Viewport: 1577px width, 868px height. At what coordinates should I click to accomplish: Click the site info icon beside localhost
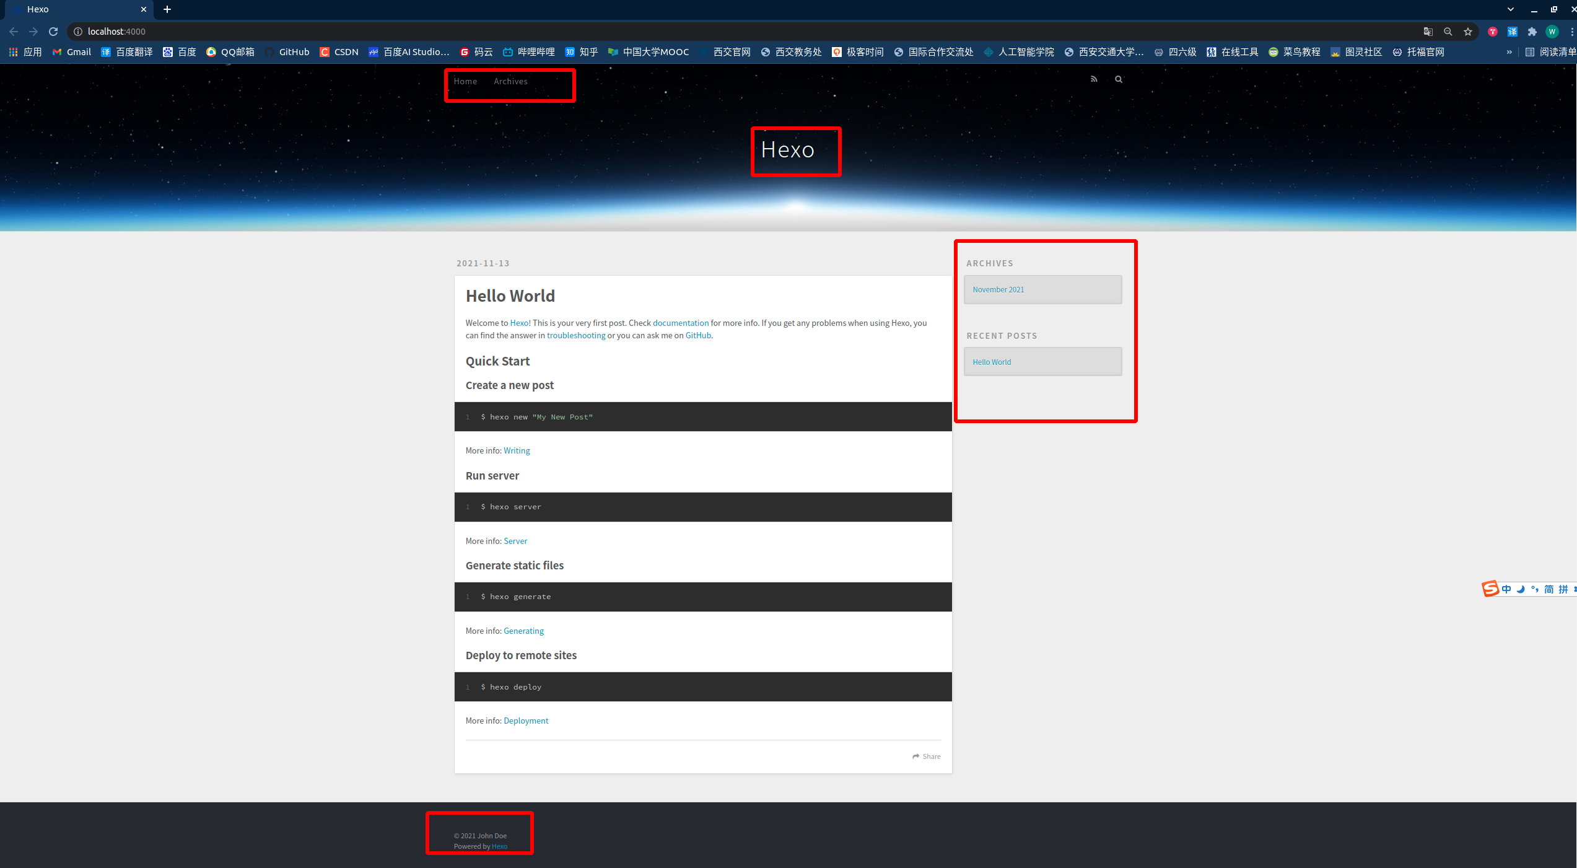[78, 32]
